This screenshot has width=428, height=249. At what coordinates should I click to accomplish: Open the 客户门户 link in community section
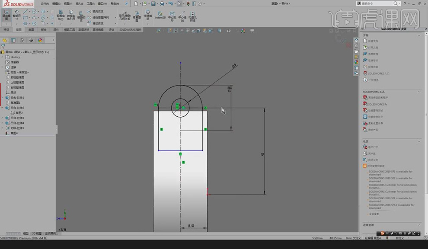click(373, 147)
